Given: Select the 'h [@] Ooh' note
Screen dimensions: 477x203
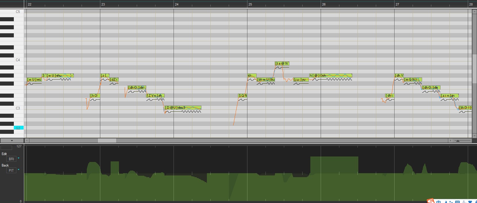Looking at the screenshot, I should pyautogui.click(x=331, y=76).
